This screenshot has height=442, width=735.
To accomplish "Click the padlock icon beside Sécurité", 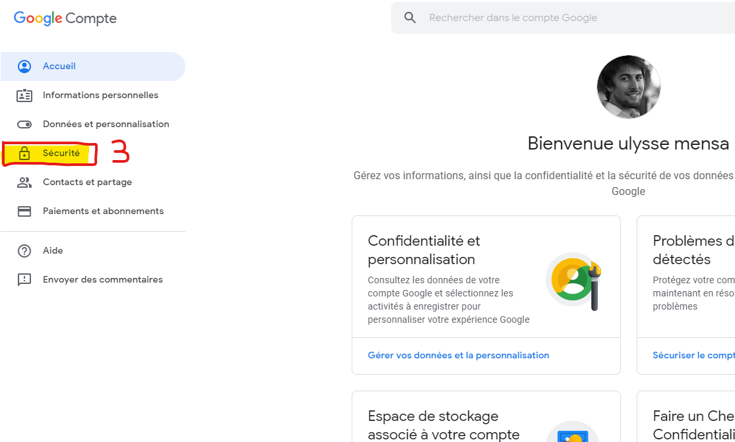I will point(24,153).
